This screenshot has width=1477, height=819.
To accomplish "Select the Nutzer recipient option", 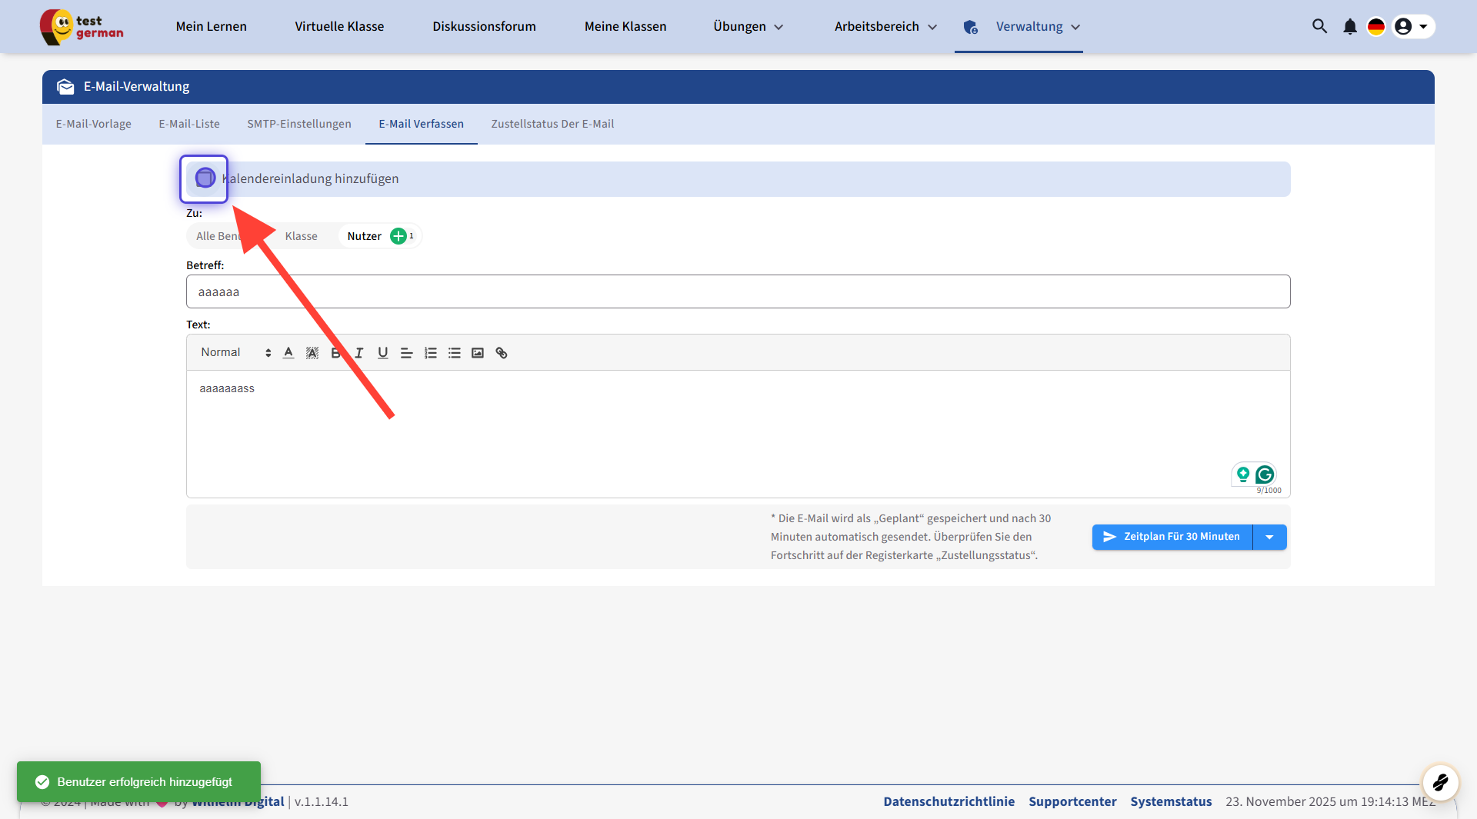I will pos(364,236).
